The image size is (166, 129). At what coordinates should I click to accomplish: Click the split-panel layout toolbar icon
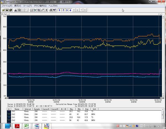coord(32,10)
